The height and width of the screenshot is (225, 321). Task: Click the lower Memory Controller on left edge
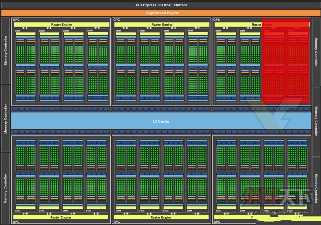(6, 188)
